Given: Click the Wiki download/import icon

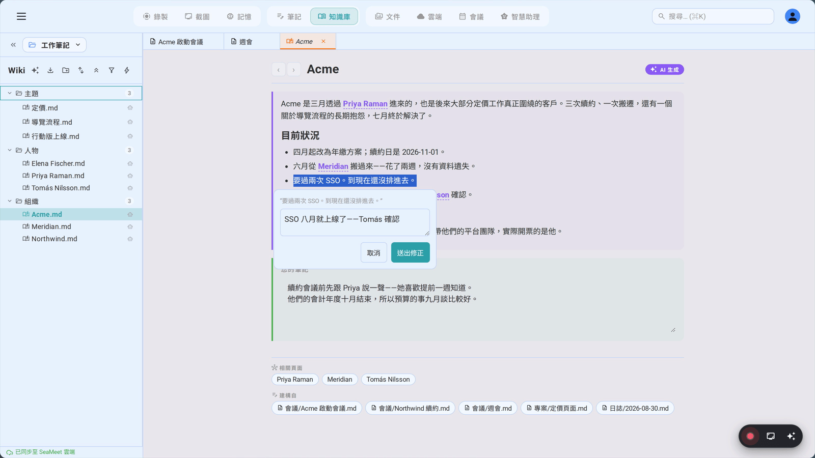Looking at the screenshot, I should (x=50, y=70).
